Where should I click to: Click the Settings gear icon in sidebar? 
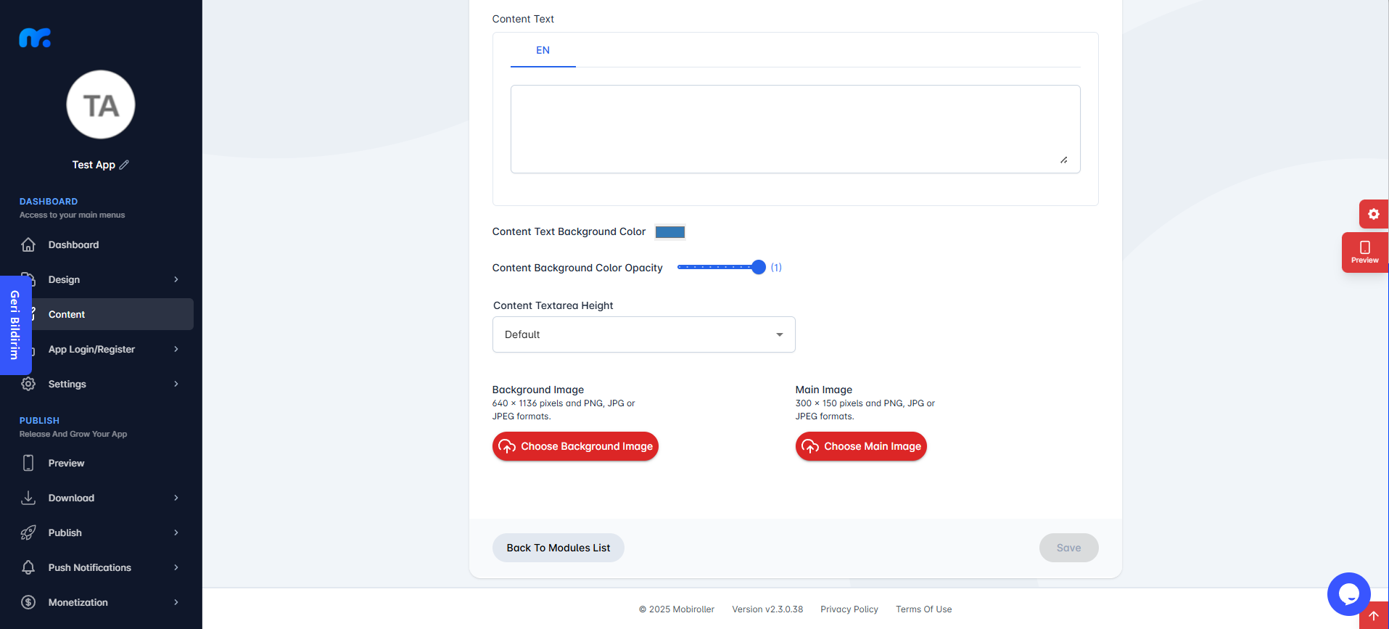click(28, 384)
